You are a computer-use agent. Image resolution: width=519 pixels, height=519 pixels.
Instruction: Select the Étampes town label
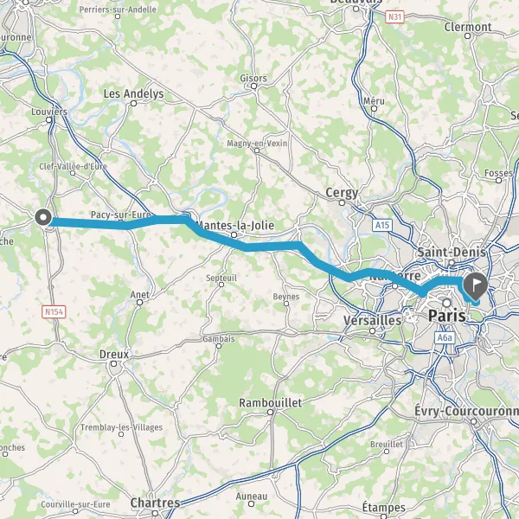tap(383, 508)
